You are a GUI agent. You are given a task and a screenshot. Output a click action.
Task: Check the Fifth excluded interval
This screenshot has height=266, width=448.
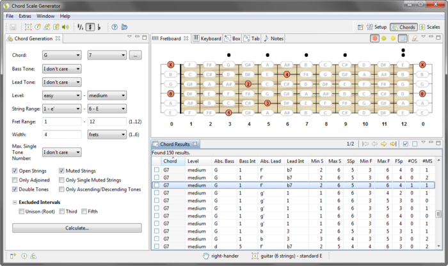click(x=84, y=211)
